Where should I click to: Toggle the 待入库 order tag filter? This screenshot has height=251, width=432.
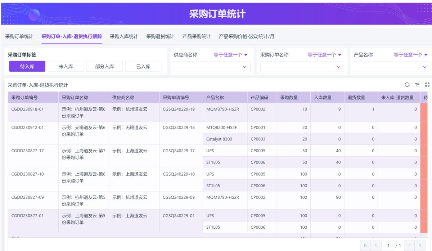tap(27, 66)
